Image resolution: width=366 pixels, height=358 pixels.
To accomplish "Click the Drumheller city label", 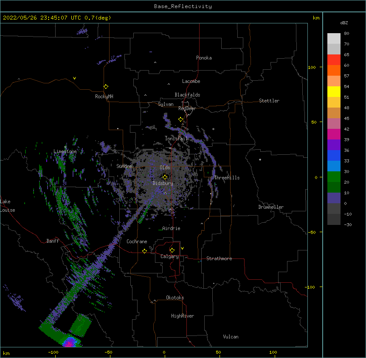I will pyautogui.click(x=271, y=207).
